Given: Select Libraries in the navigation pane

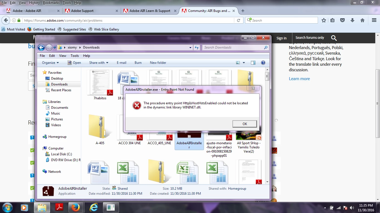Looking at the screenshot, I should 54,102.
